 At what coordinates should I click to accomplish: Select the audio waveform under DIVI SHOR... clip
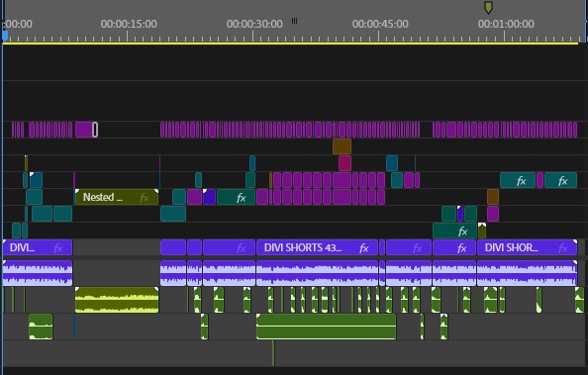(x=527, y=273)
